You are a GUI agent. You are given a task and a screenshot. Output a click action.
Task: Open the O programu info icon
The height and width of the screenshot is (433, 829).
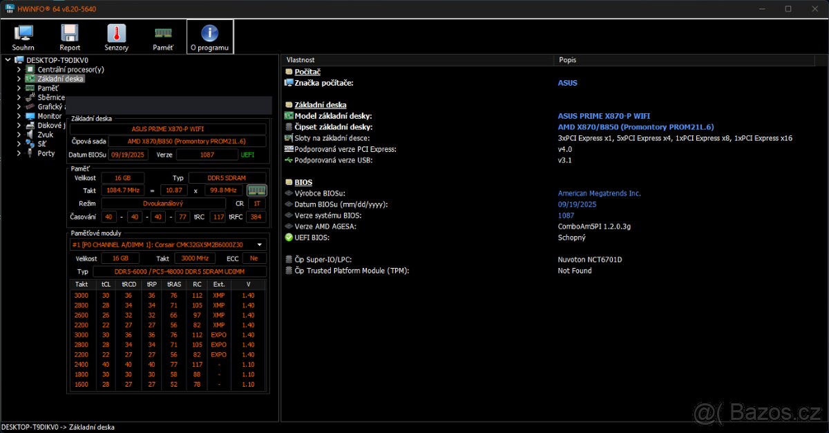pos(209,37)
